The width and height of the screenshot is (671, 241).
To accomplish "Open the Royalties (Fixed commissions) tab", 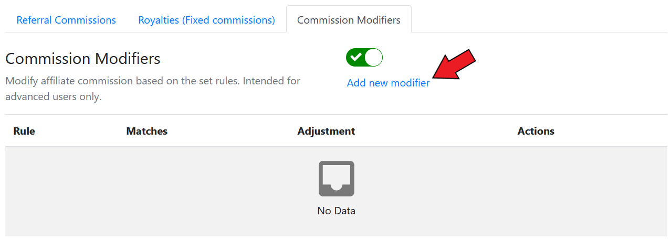I will [206, 20].
